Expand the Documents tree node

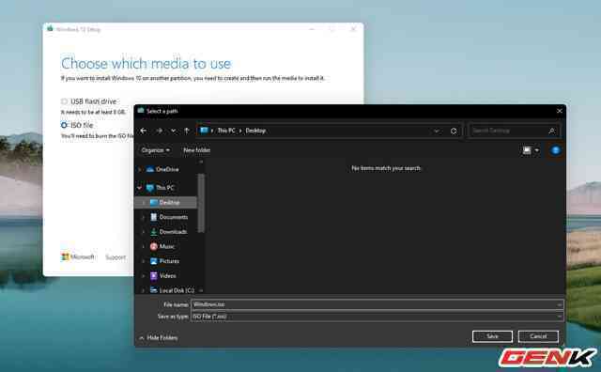[143, 217]
